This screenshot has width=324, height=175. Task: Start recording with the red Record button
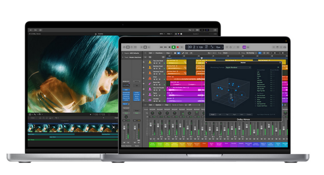point(178,47)
